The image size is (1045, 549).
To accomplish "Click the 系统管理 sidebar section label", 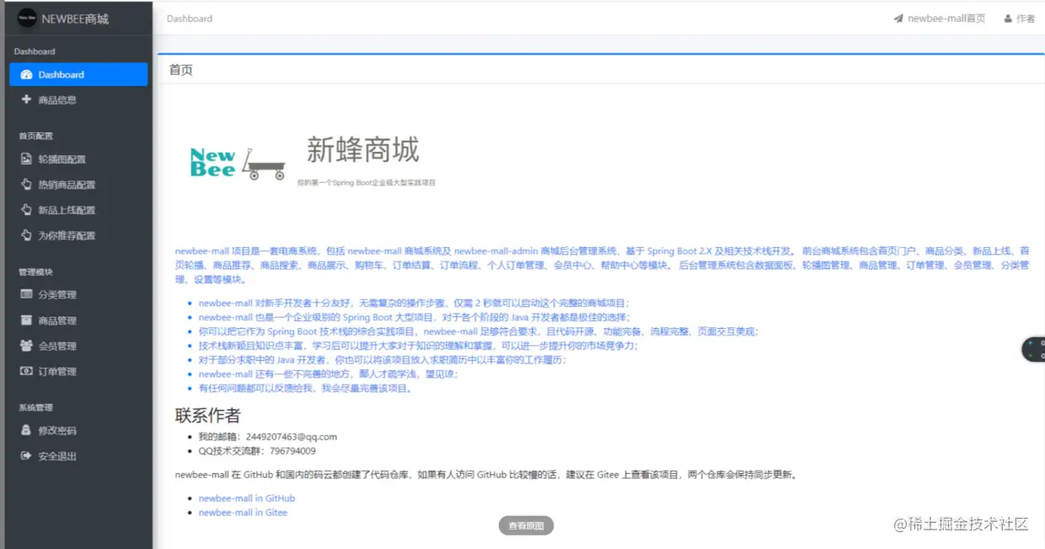I will coord(35,407).
